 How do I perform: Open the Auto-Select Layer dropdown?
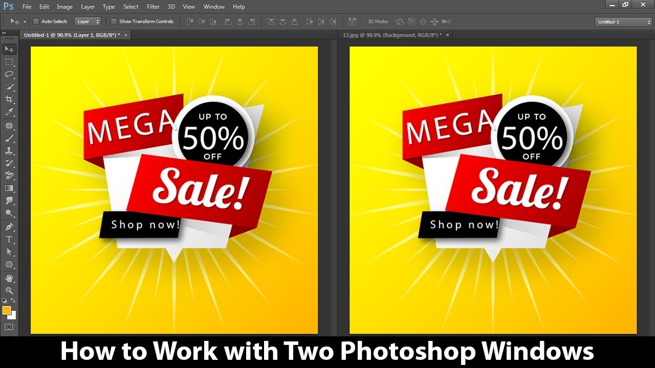click(88, 21)
